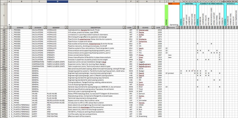Click the STAINLESS STEEL vertical label

(231, 19)
